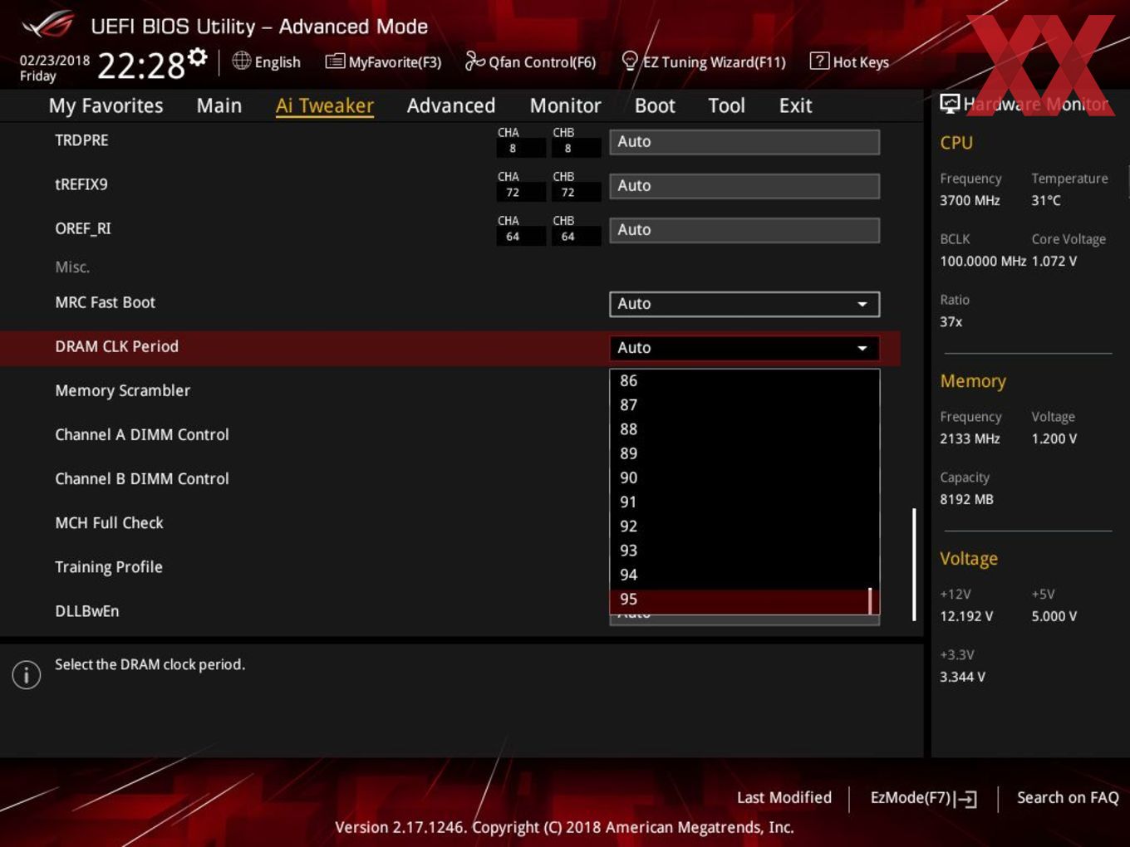Click the globe language icon
Viewport: 1130px width, 847px height.
(x=241, y=61)
